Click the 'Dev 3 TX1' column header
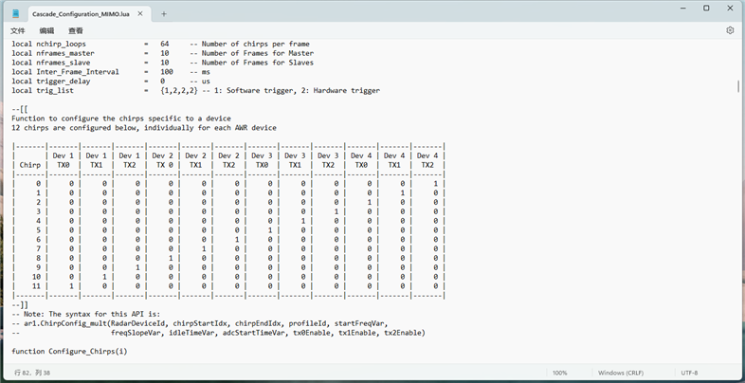This screenshot has height=383, width=745. click(295, 160)
